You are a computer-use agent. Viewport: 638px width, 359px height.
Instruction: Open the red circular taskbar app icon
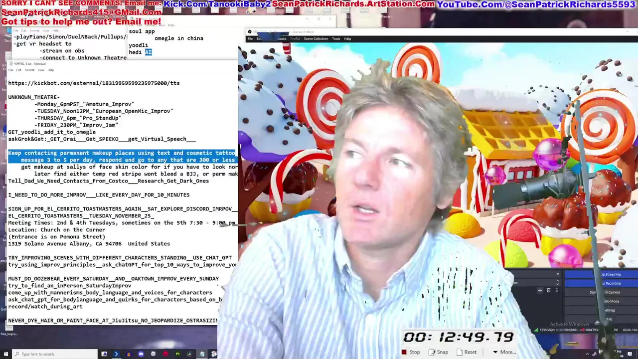click(165, 354)
